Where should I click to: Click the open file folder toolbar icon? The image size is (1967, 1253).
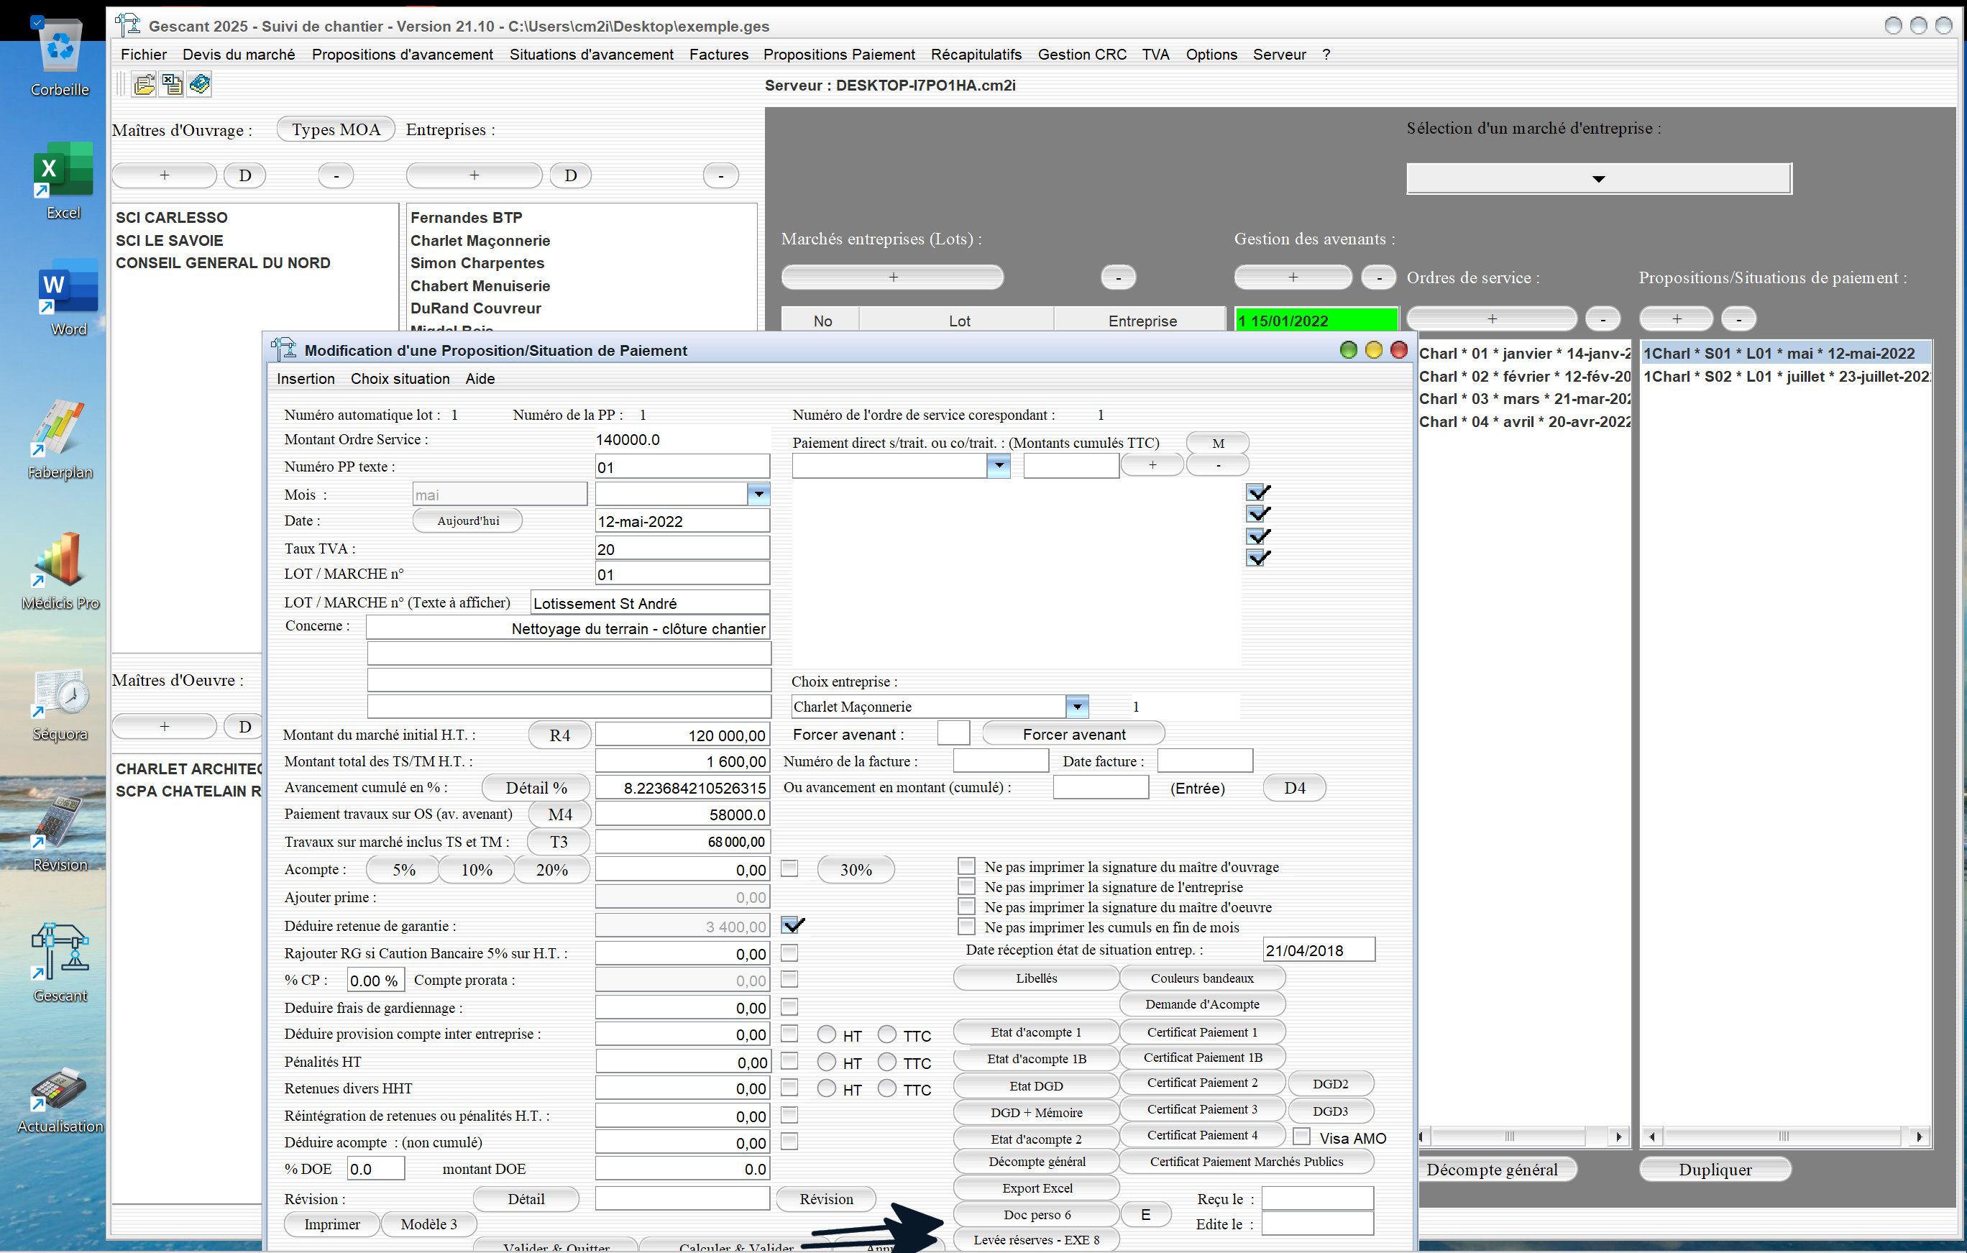145,84
